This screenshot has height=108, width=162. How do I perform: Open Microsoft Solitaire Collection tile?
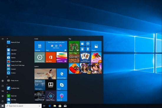point(85,57)
